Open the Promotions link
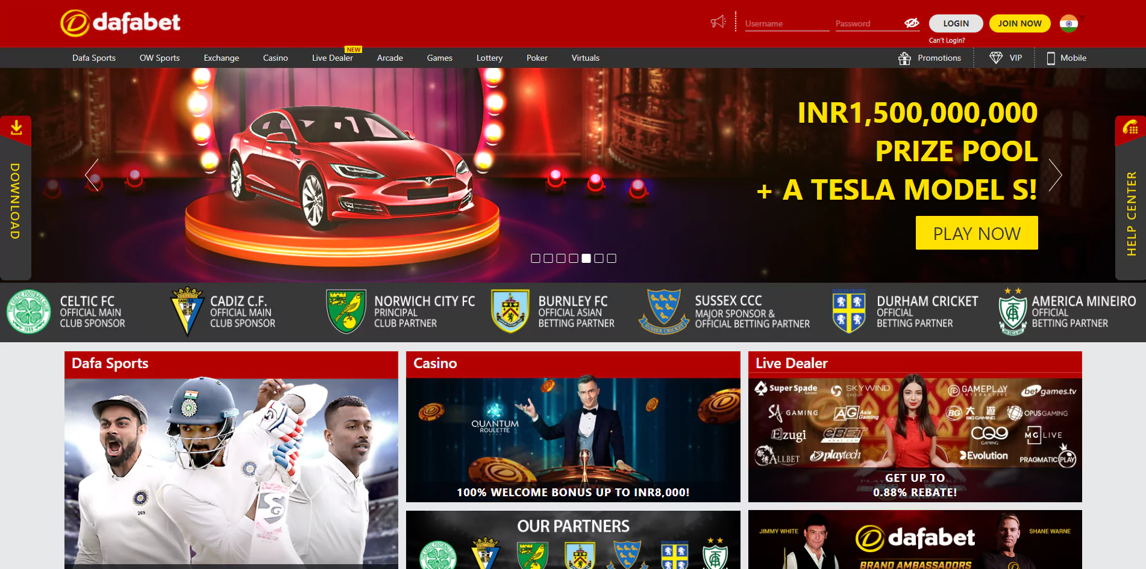Image resolution: width=1146 pixels, height=569 pixels. tap(939, 58)
